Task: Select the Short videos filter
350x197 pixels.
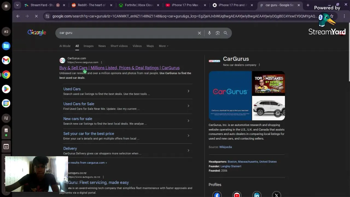Action: click(119, 46)
